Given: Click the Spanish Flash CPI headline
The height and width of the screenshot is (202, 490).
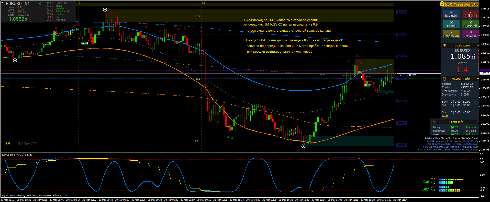Looking at the screenshot, I should pos(452,141).
